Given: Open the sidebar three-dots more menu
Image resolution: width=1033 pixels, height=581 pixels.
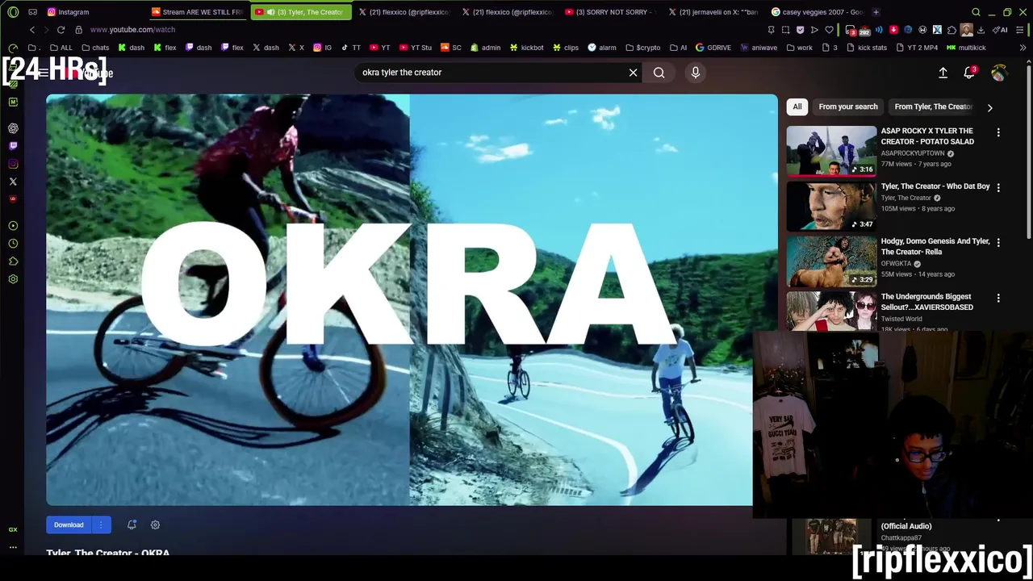Looking at the screenshot, I should click(13, 547).
